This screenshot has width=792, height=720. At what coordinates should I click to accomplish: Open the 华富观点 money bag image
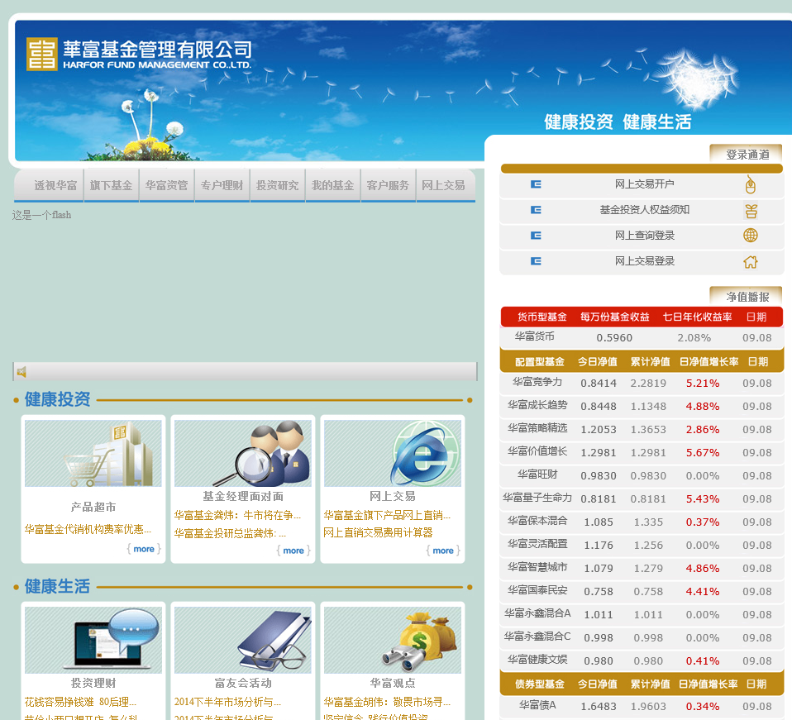pyautogui.click(x=393, y=640)
